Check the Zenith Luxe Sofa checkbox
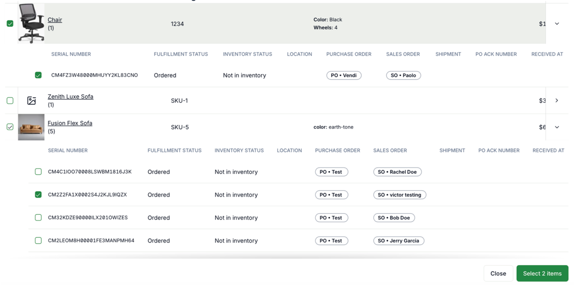 [10, 101]
